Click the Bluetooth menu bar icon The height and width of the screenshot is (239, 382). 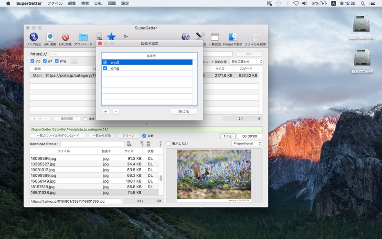(x=287, y=3)
